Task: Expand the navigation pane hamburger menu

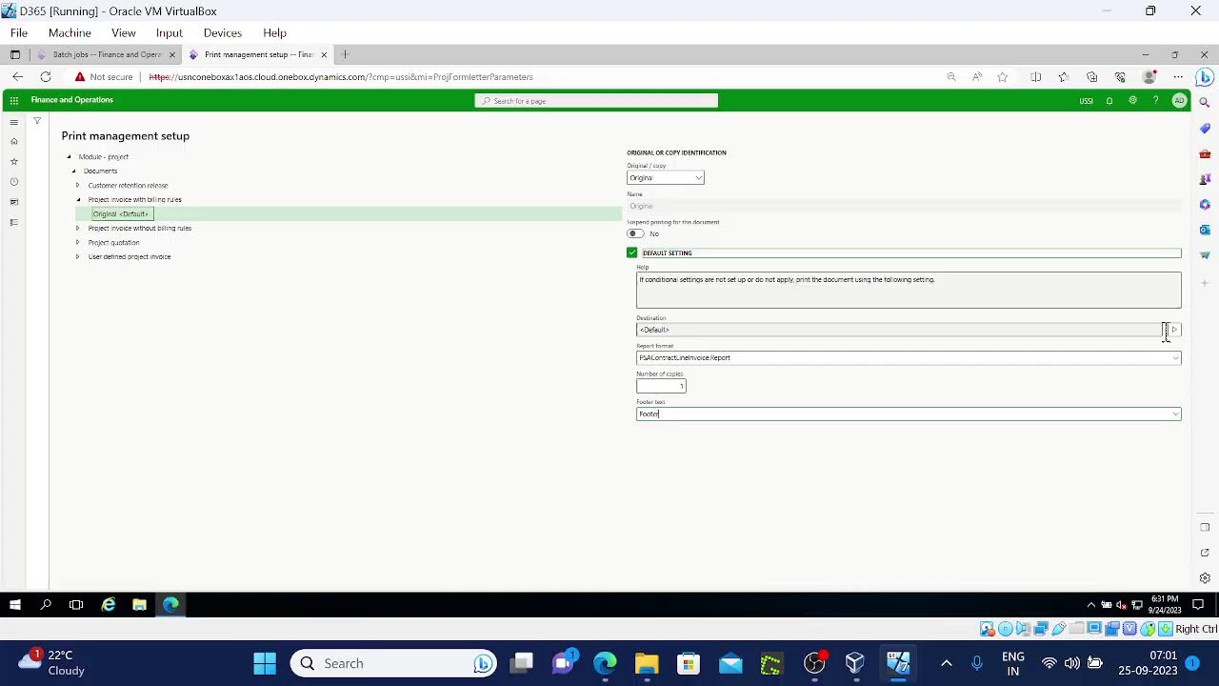Action: click(13, 122)
